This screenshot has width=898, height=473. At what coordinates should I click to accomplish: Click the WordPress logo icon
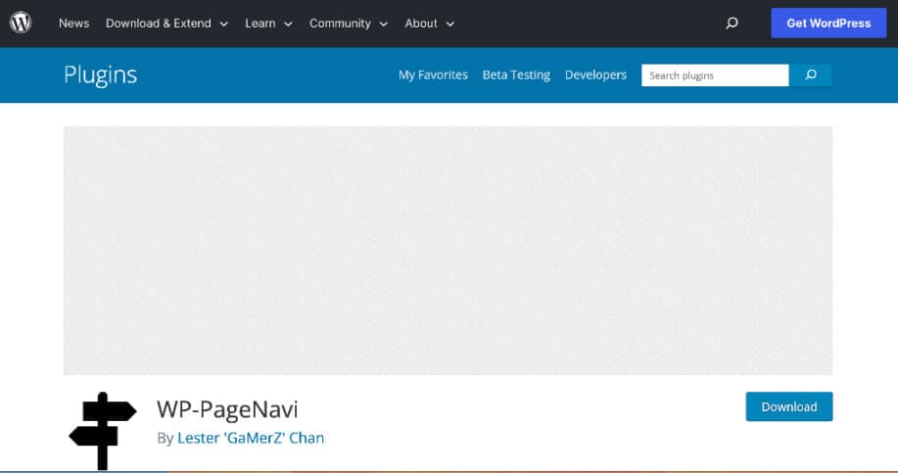click(x=21, y=23)
